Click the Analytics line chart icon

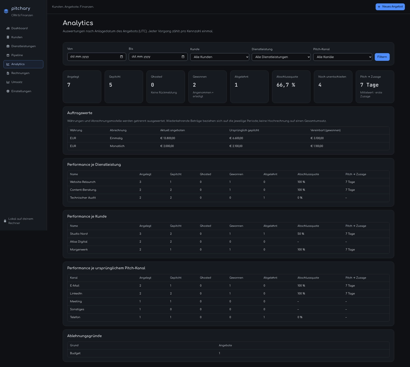click(8, 64)
